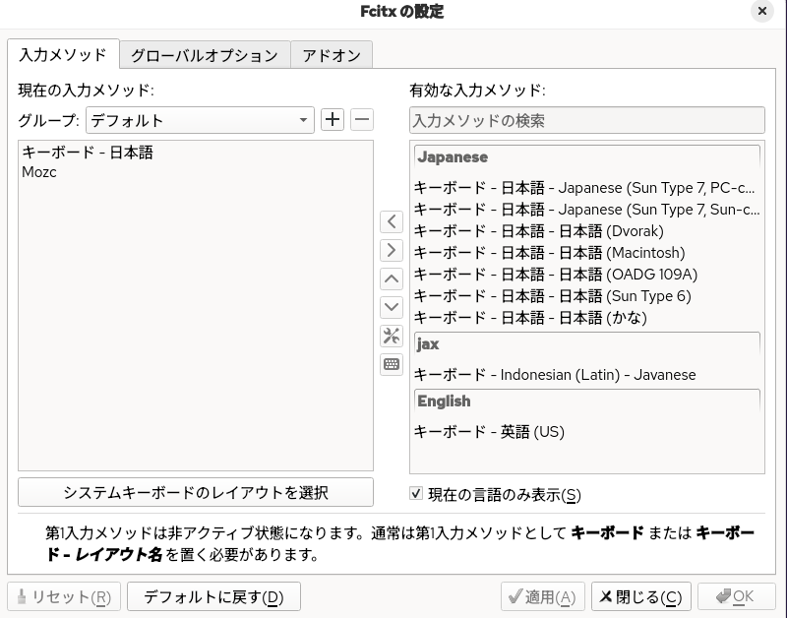Add a new group with plus button
Viewport: 787px width, 618px height.
pos(333,120)
